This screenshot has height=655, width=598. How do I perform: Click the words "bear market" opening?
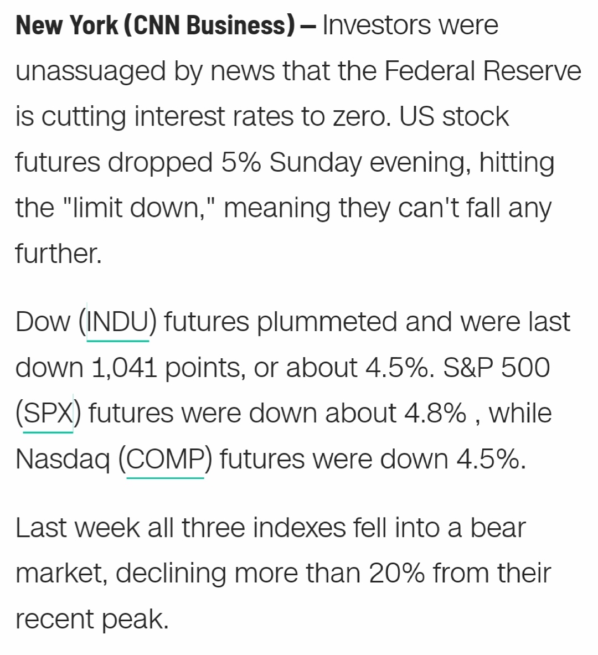point(498,527)
